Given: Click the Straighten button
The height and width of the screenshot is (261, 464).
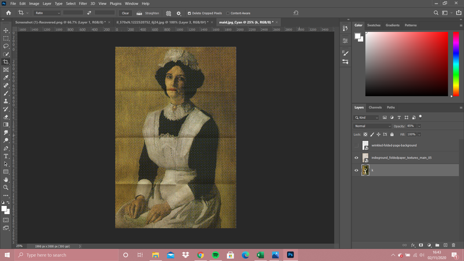Looking at the screenshot, I should (x=148, y=13).
